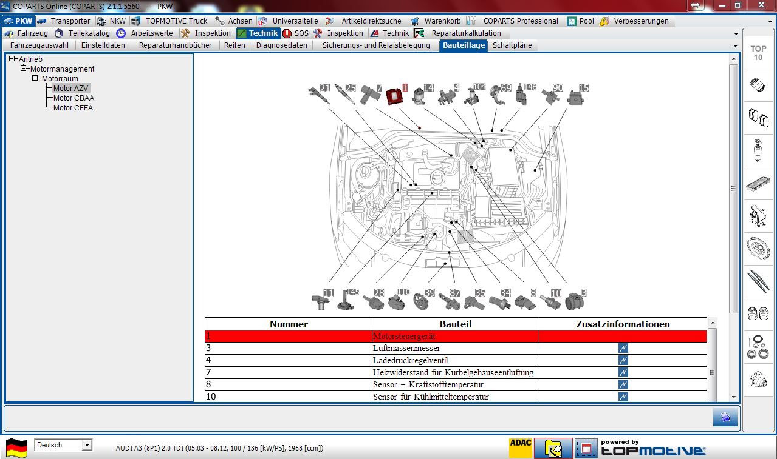777x459 pixels.
Task: Open the Reparaturhandbücher tab
Action: (x=176, y=45)
